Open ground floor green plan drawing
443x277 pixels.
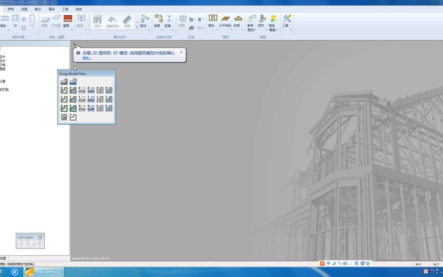click(x=64, y=108)
